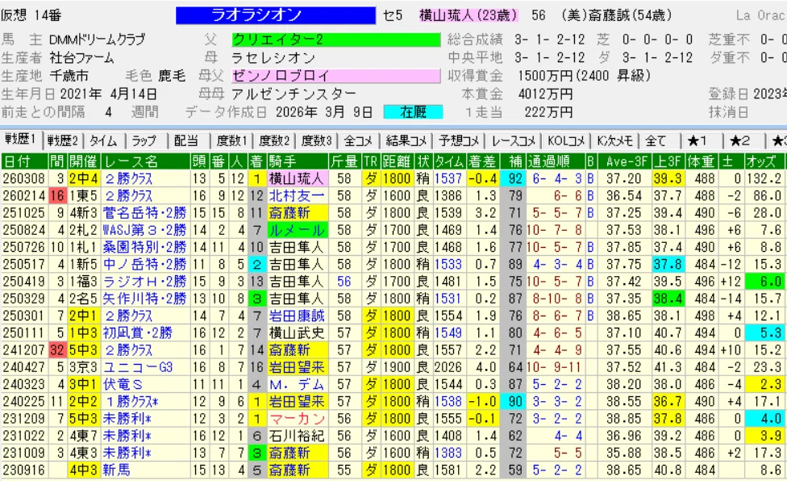Screen dimensions: 787x481
Task: Click odds value 6.0
Action: pyautogui.click(x=764, y=282)
